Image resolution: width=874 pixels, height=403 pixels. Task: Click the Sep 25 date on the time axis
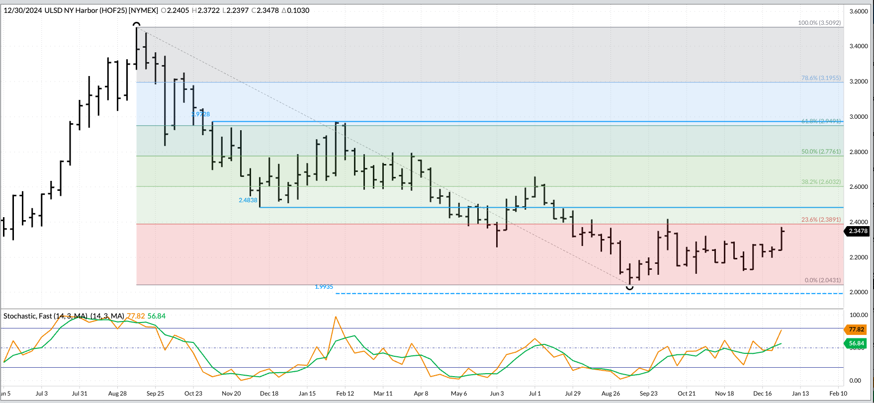tap(155, 393)
